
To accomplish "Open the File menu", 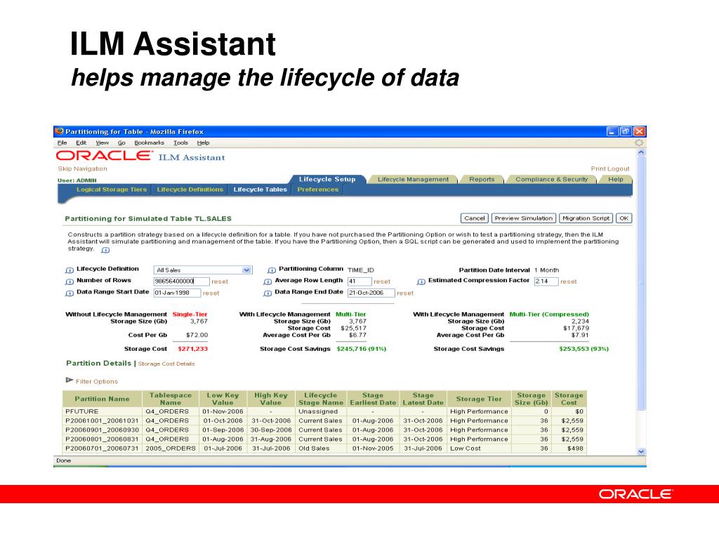I will (x=62, y=142).
